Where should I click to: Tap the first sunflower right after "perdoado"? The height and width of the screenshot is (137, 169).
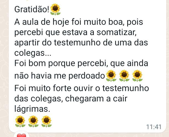[x=111, y=76]
